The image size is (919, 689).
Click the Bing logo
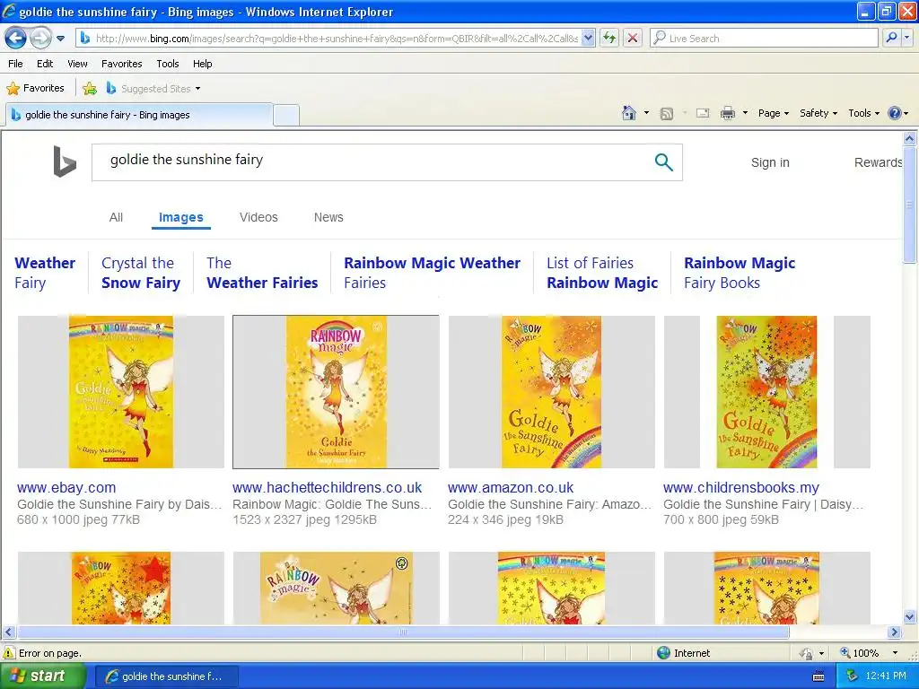(65, 161)
